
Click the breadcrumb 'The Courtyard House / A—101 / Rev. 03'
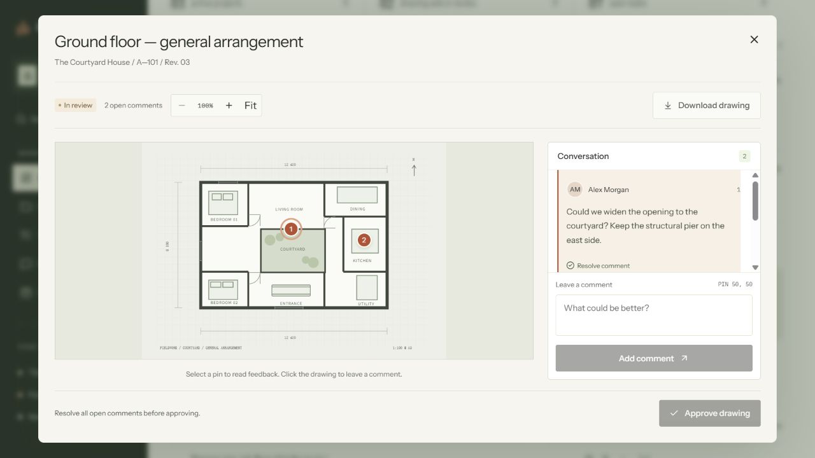122,62
